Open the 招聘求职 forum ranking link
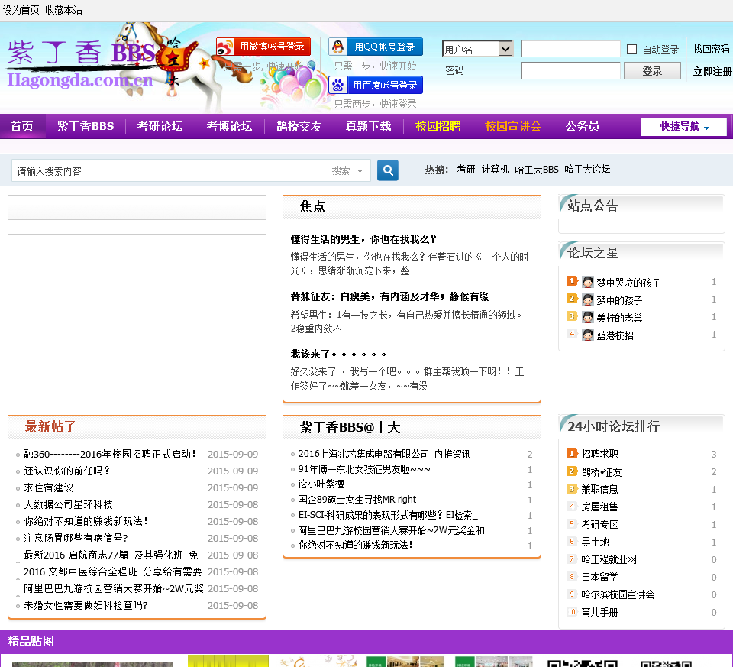Viewport: 733px width, 667px height. click(x=599, y=454)
